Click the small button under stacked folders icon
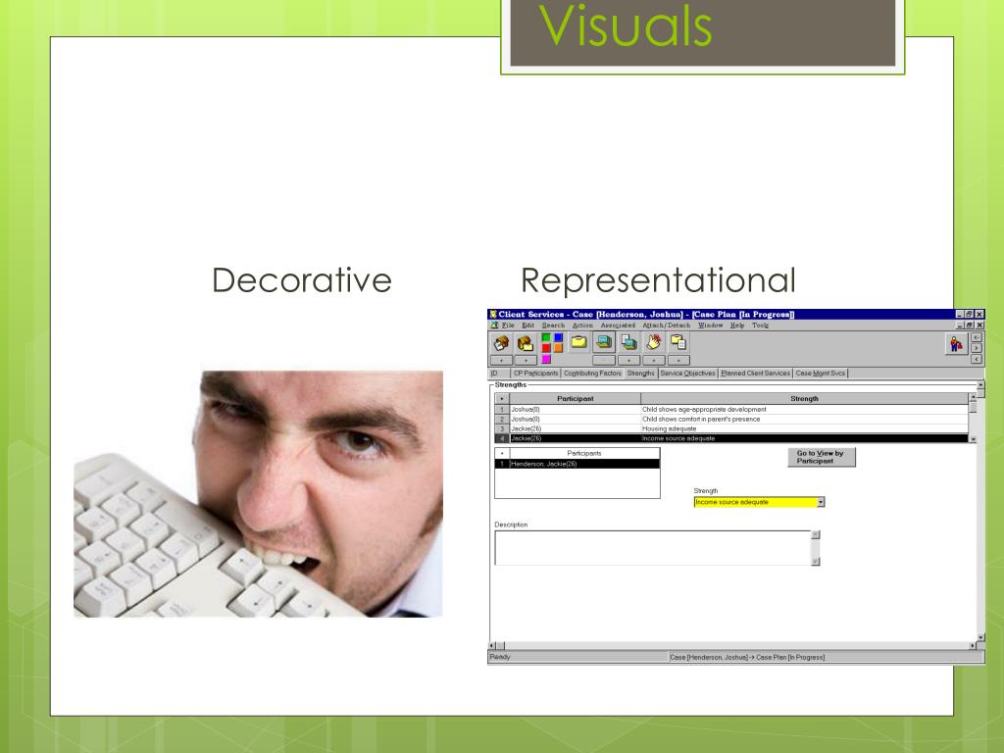 526,361
